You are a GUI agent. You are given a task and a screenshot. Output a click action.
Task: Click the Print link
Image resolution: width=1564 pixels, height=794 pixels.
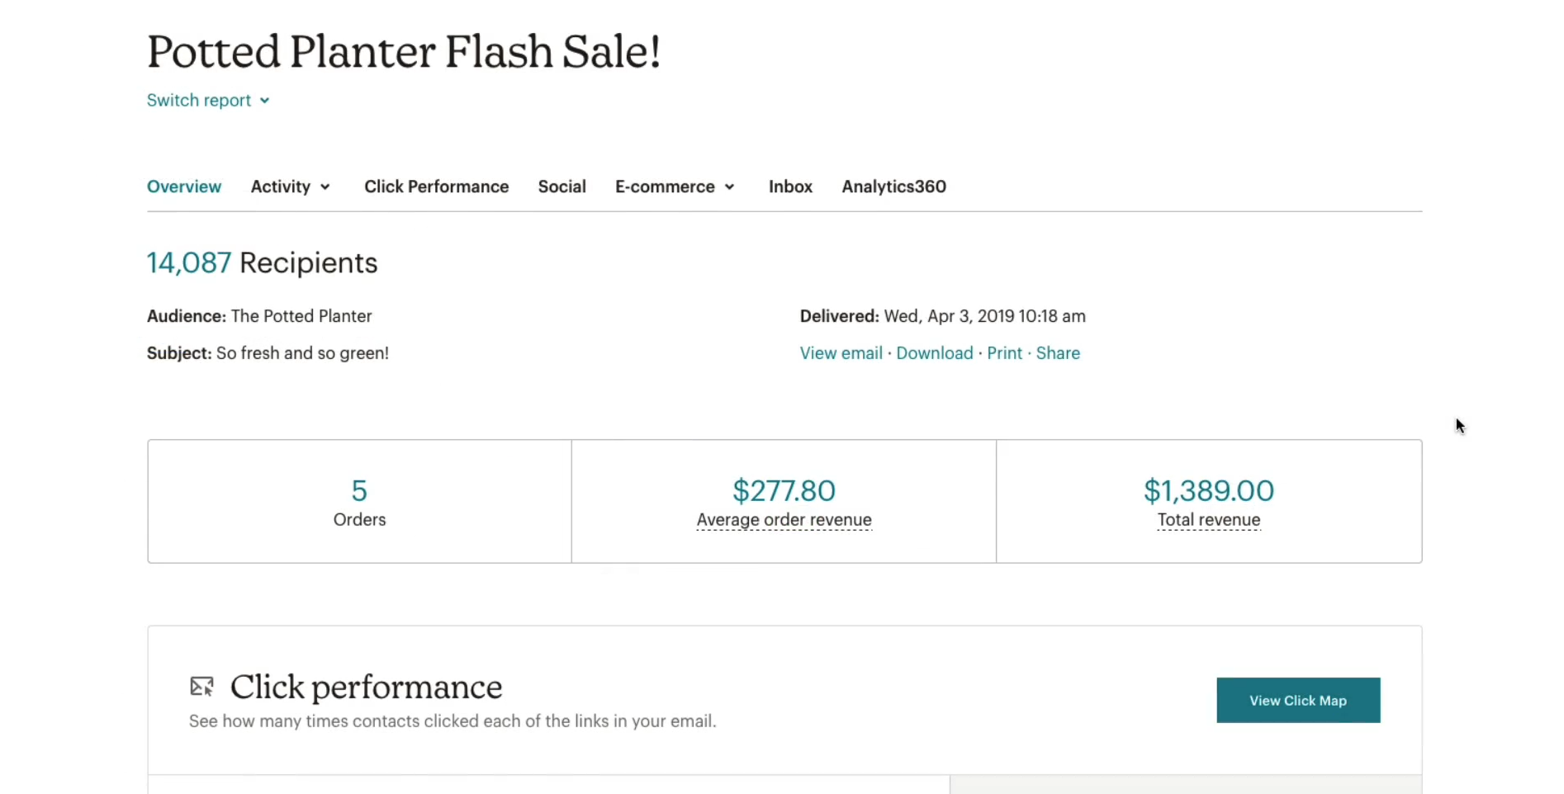point(1004,353)
